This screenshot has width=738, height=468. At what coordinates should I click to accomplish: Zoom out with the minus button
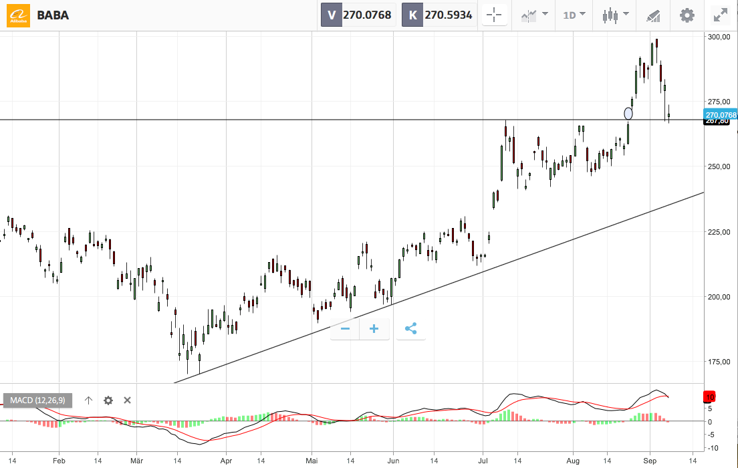[x=345, y=329]
